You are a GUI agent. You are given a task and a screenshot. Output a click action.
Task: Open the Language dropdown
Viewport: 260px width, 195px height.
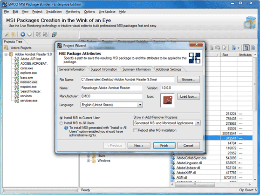tap(140, 105)
